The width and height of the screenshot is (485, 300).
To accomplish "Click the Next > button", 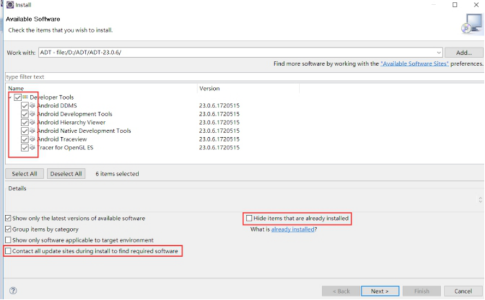I will (x=380, y=291).
